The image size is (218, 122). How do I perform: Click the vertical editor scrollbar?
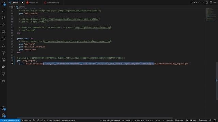(x=217, y=82)
